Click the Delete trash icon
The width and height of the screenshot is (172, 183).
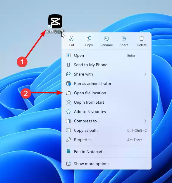pos(142,38)
